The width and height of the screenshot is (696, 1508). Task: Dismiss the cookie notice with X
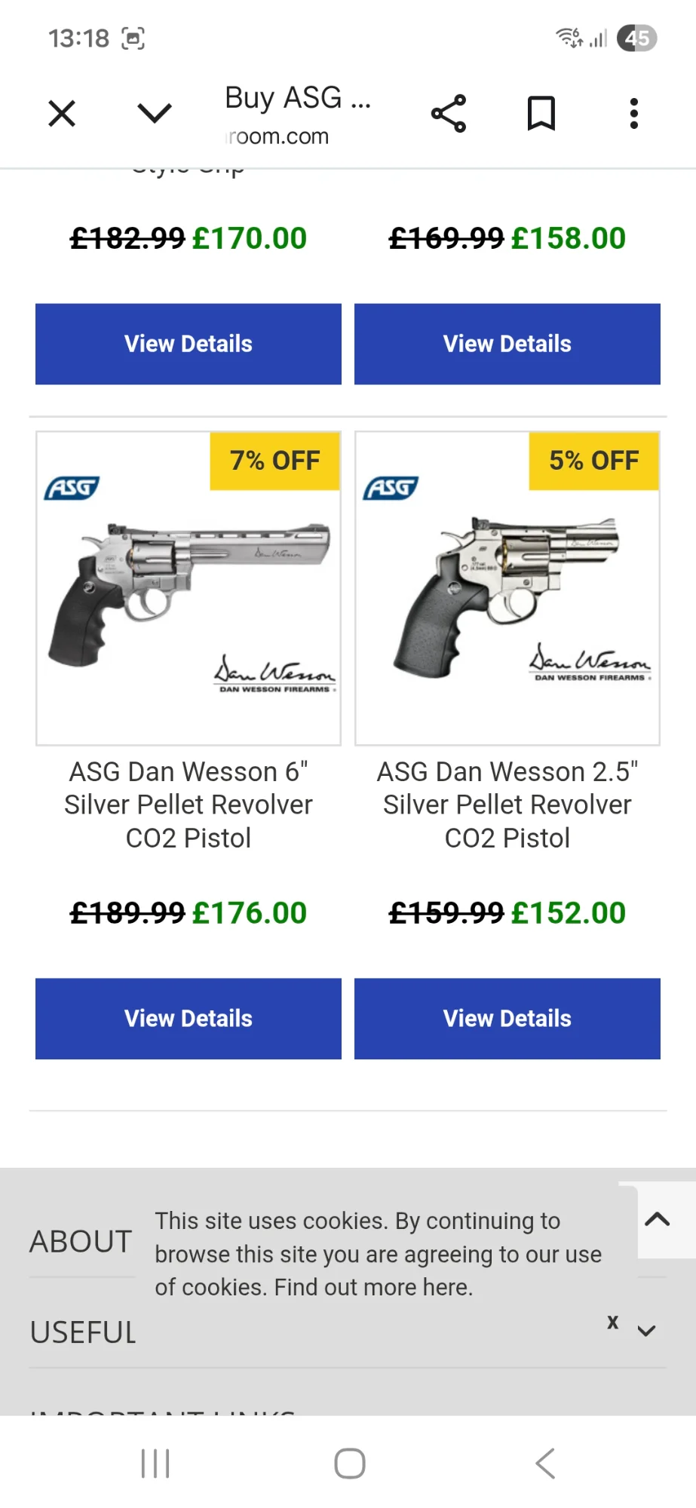pyautogui.click(x=613, y=1323)
